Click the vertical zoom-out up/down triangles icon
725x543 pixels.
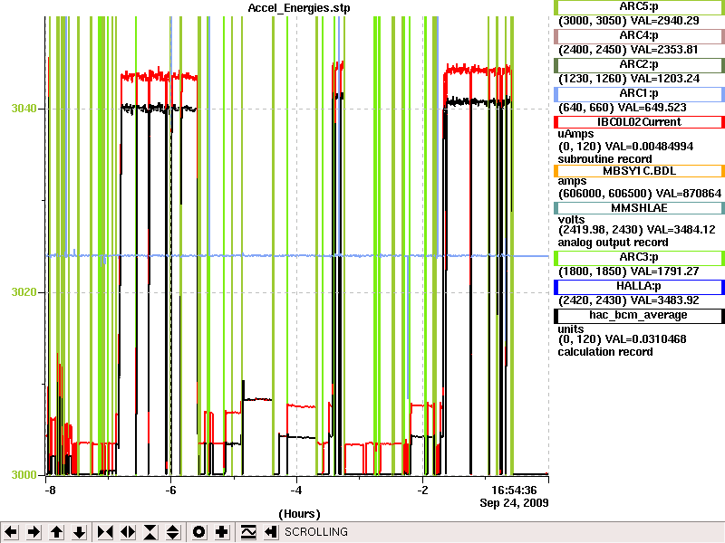173,532
